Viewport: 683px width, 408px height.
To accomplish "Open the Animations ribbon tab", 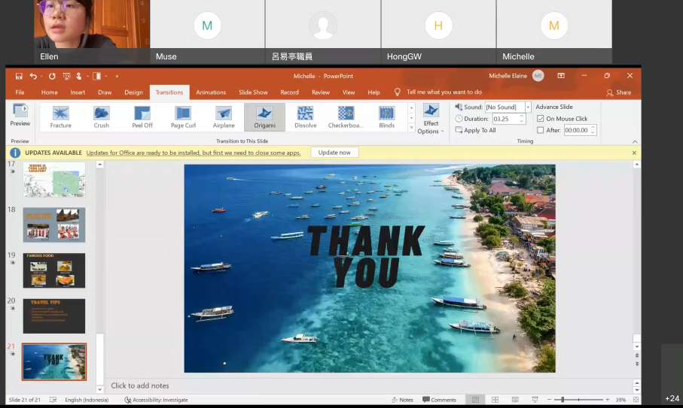I will [x=211, y=92].
